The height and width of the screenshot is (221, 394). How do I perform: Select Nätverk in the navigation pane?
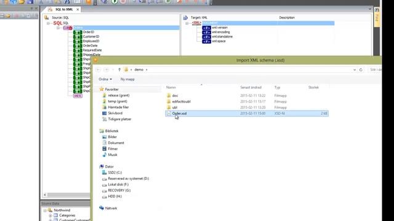[x=111, y=208]
